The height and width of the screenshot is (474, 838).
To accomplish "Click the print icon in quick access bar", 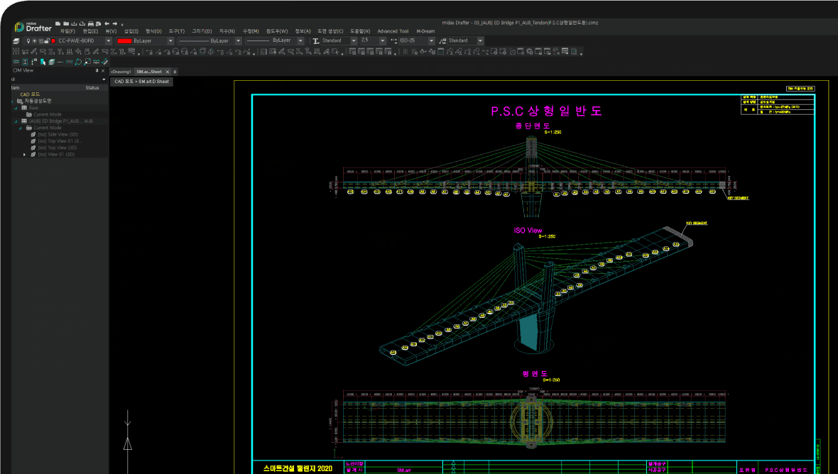I will coord(91,23).
